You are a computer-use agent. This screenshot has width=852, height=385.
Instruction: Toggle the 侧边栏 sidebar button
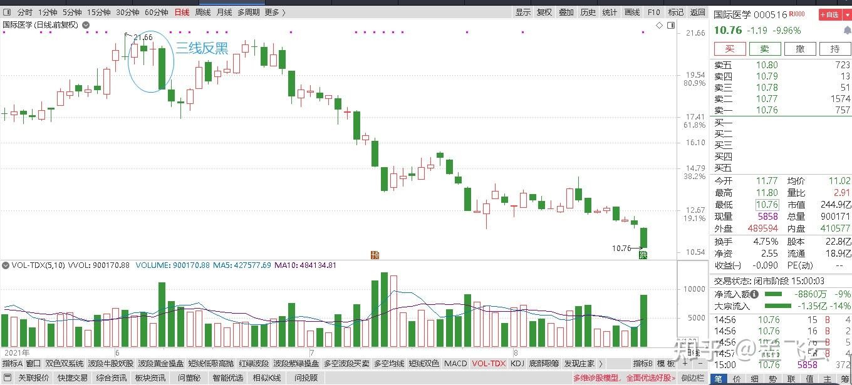(692, 378)
